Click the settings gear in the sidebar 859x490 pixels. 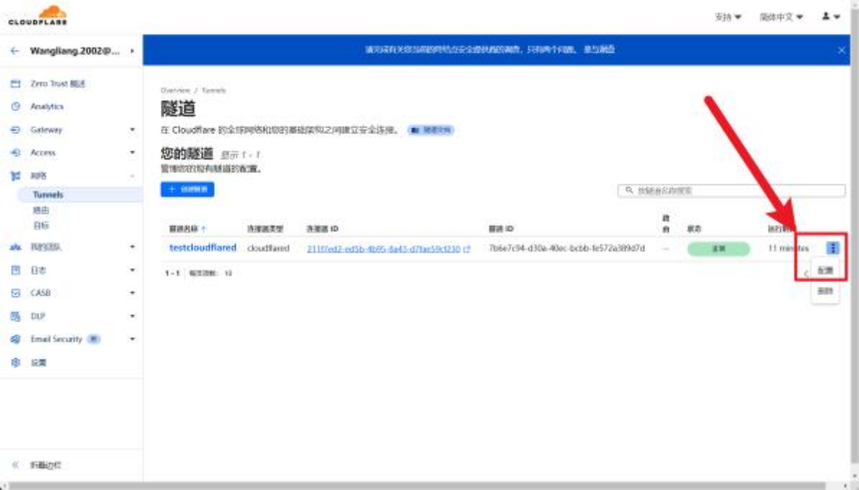(x=15, y=362)
